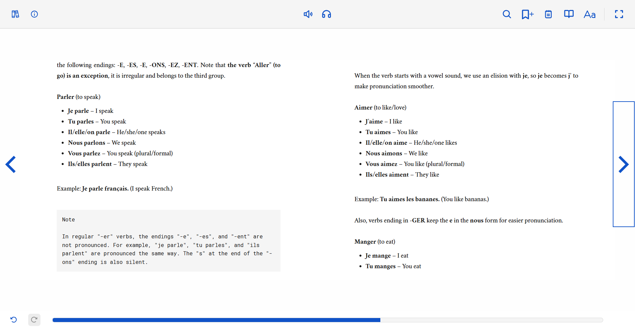Image resolution: width=635 pixels, height=327 pixels.
Task: Go to previous page
Action: pyautogui.click(x=11, y=164)
